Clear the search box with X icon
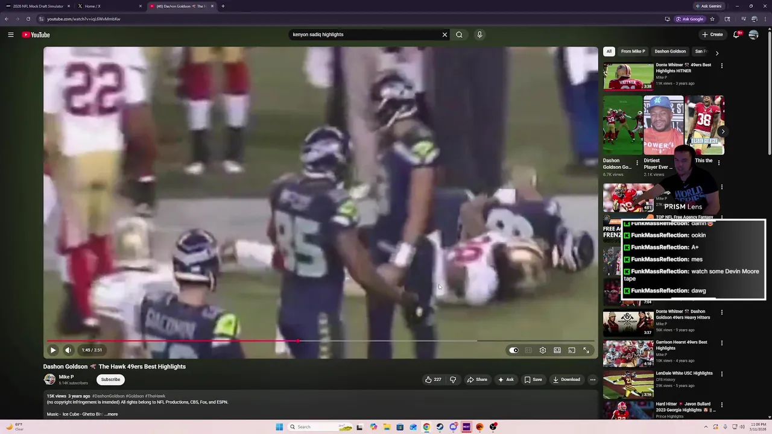 [x=445, y=34]
